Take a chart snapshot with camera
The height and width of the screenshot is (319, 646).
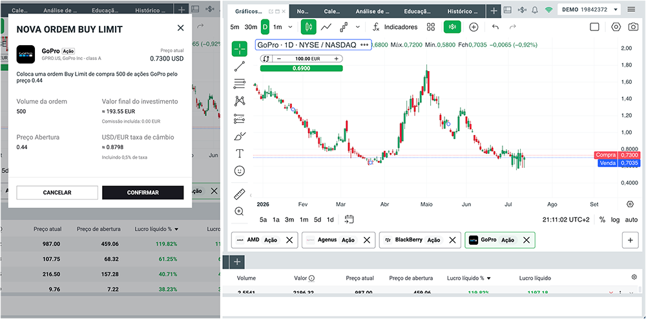(x=633, y=26)
